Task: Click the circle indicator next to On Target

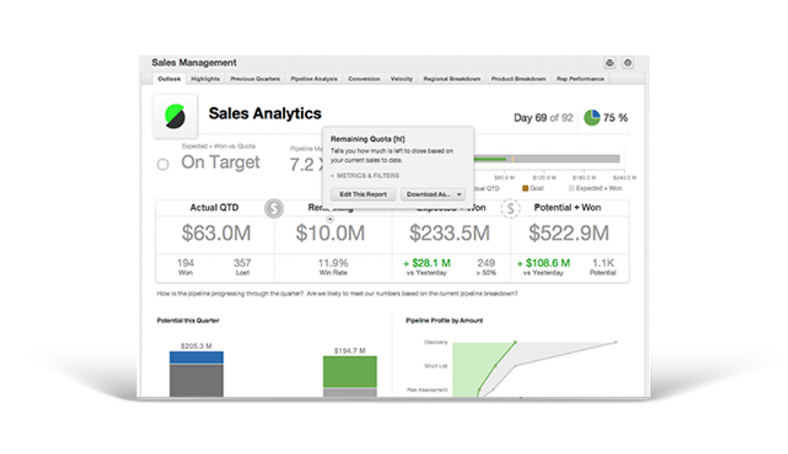Action: click(163, 165)
